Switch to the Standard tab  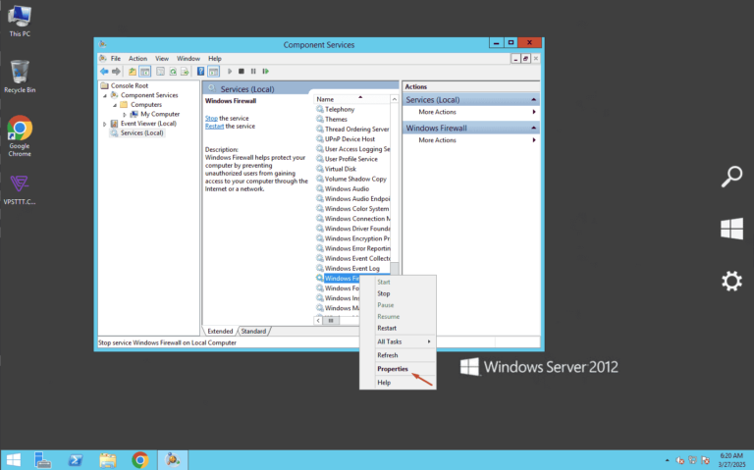pyautogui.click(x=253, y=331)
